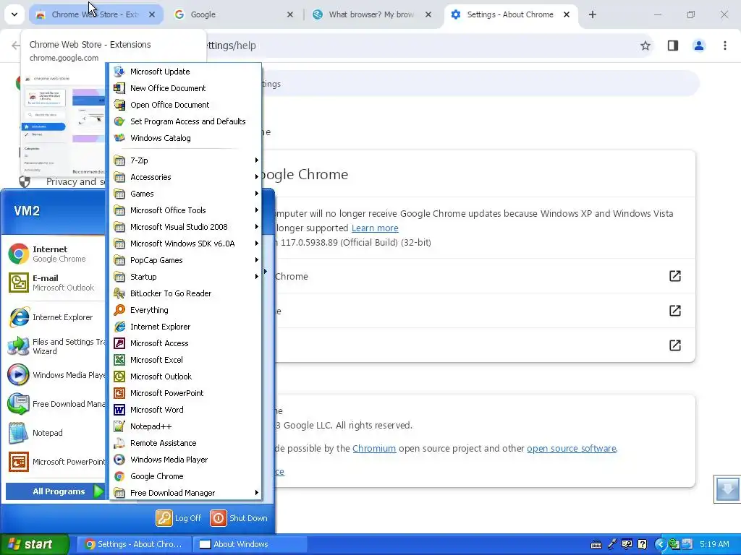Image resolution: width=741 pixels, height=555 pixels.
Task: Expand the PopCap Games folder
Action: click(x=185, y=260)
